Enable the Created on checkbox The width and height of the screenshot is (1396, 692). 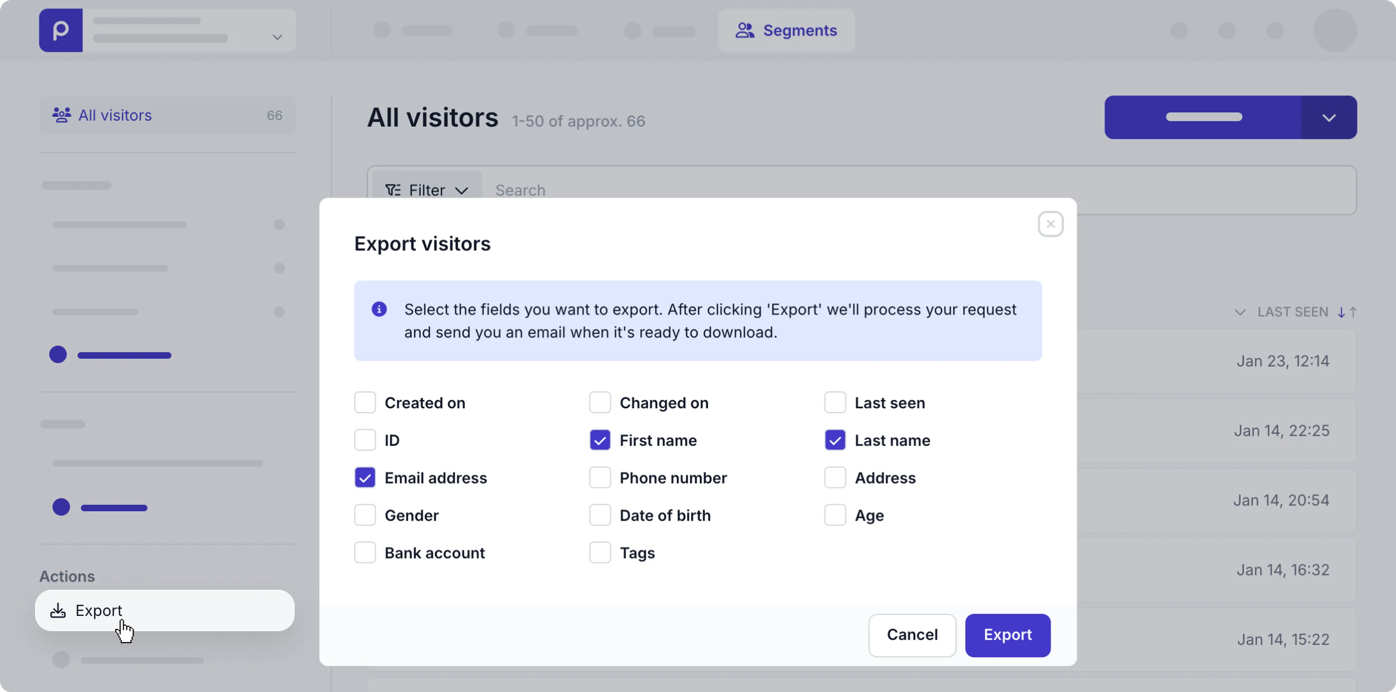pos(365,402)
